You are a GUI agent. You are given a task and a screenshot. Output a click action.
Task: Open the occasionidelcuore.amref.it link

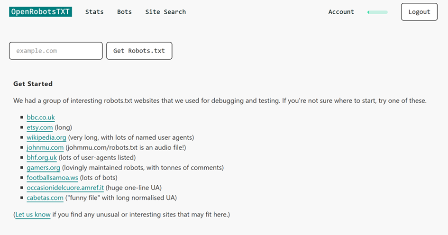[65, 188]
